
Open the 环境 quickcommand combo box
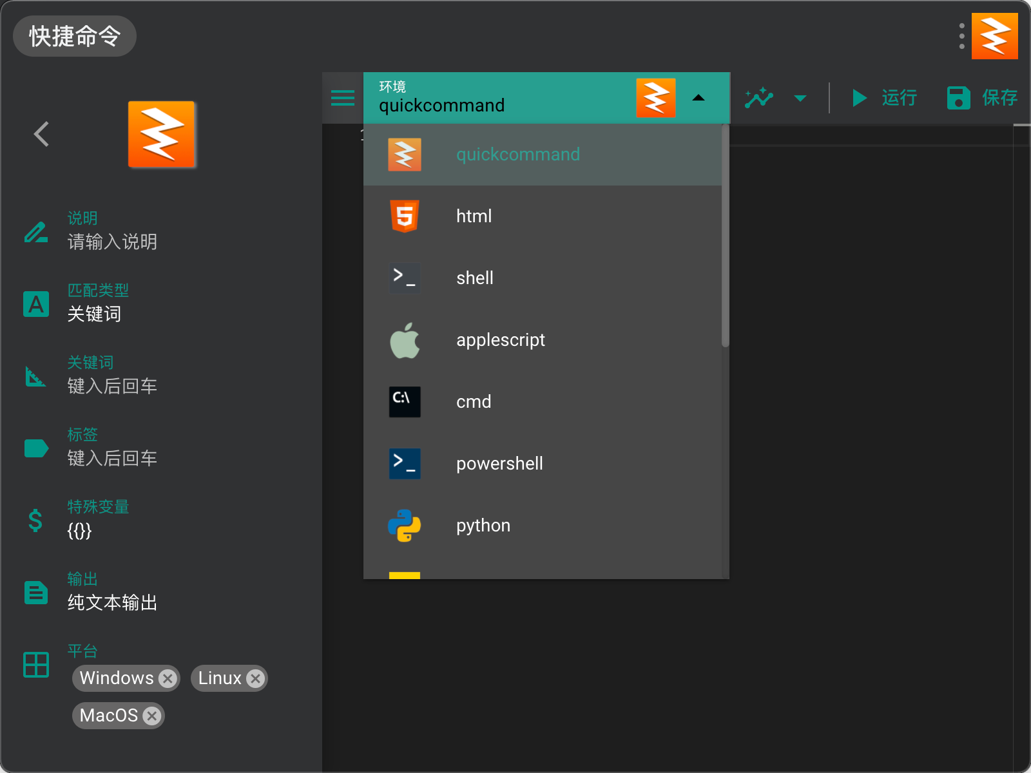pos(546,98)
